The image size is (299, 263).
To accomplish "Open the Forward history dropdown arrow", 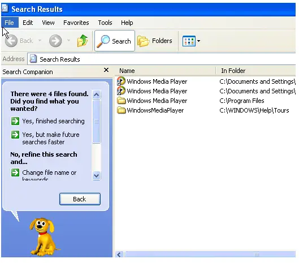I will pyautogui.click(x=68, y=41).
